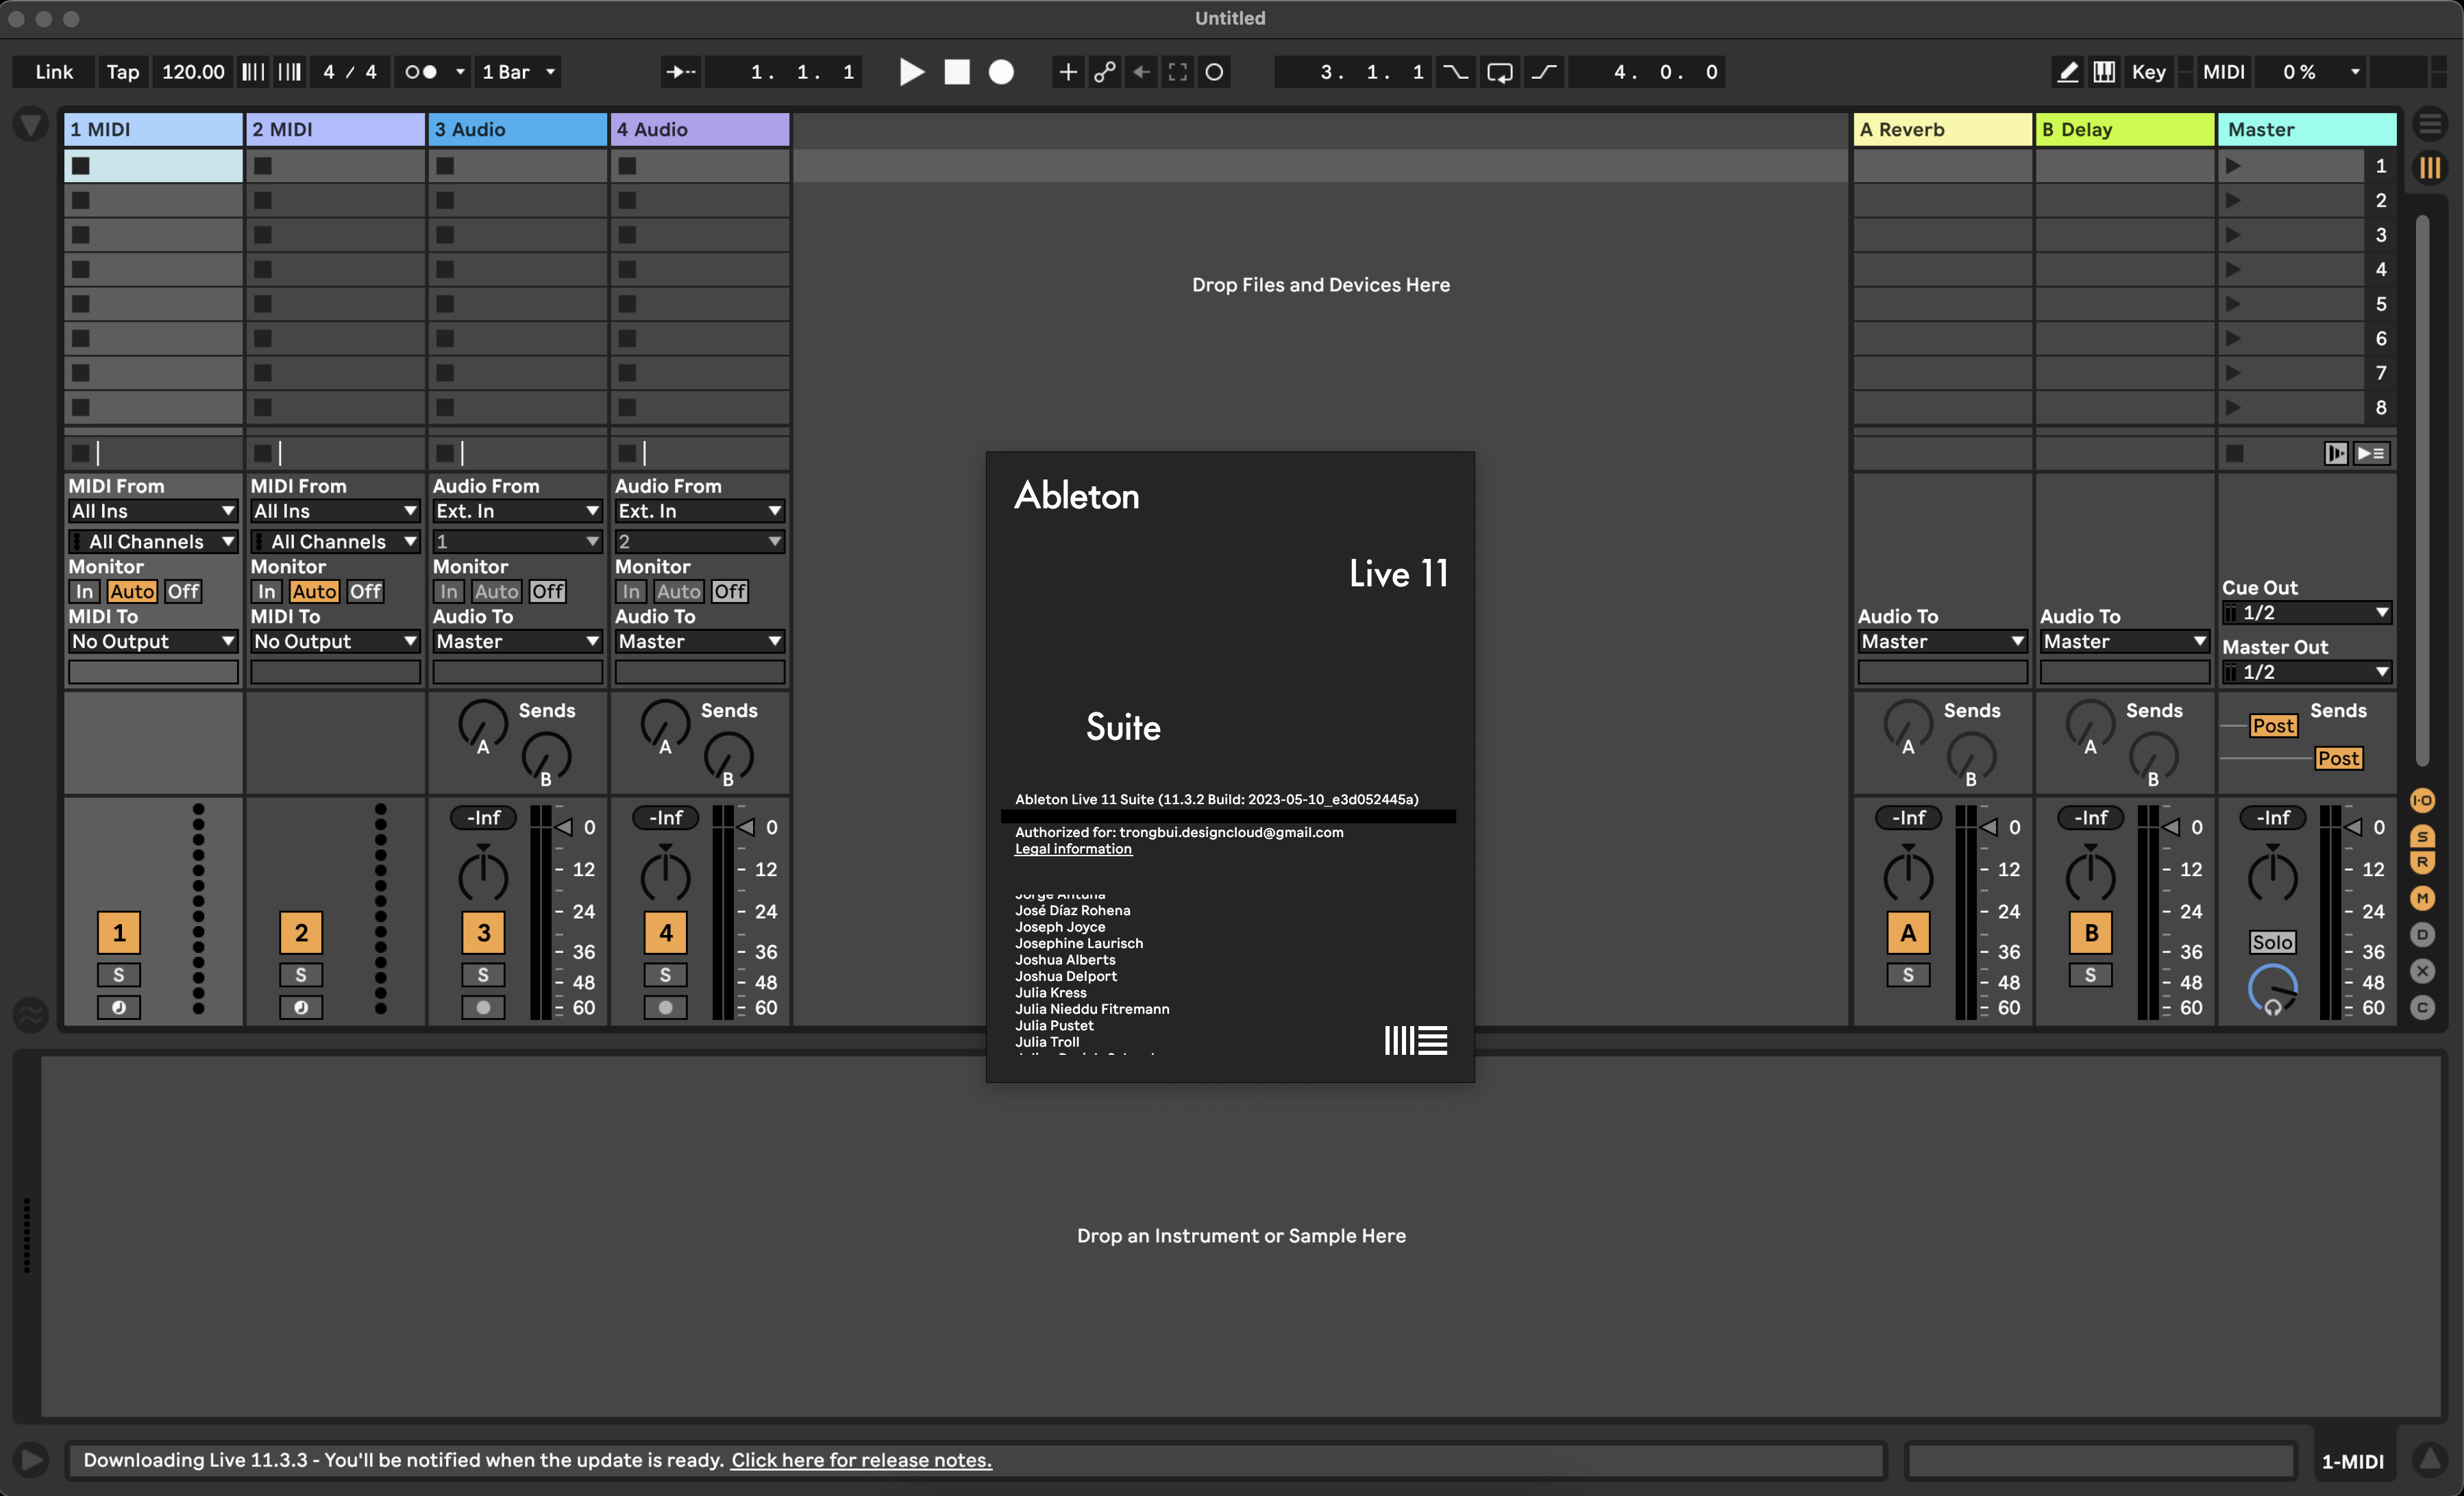This screenshot has width=2464, height=1496.
Task: Click track activator 3
Action: 483,933
